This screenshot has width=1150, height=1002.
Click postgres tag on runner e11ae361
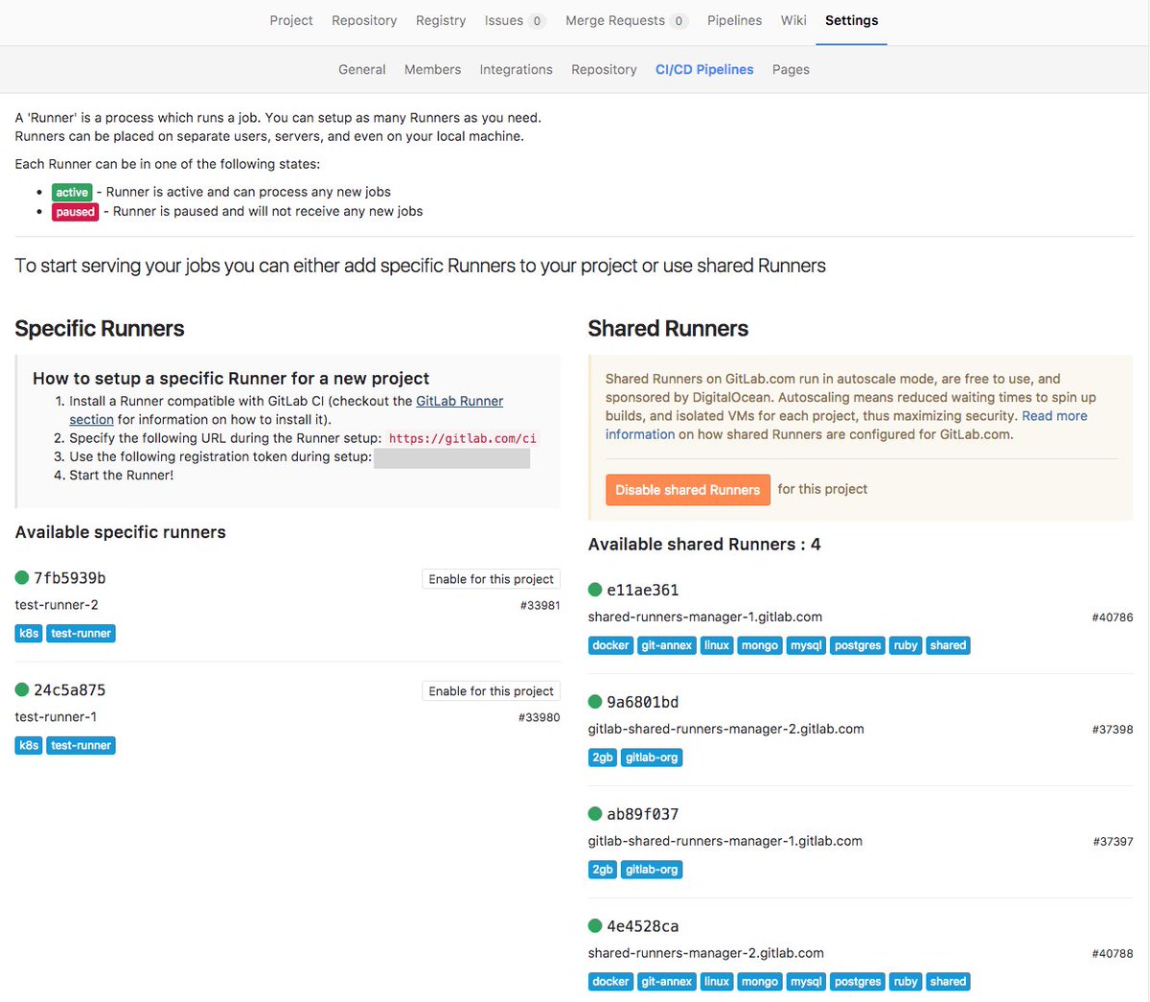pyautogui.click(x=858, y=646)
